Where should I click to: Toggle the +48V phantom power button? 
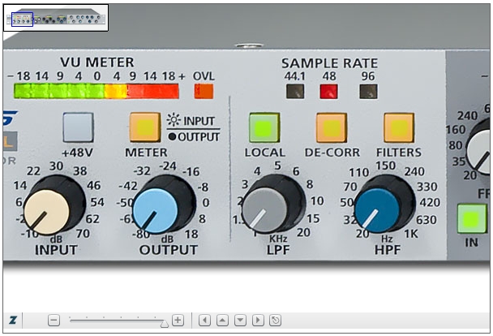(x=78, y=127)
